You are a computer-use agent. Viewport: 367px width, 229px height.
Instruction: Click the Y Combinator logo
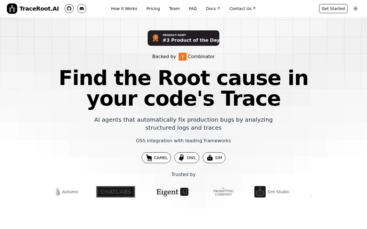pyautogui.click(x=183, y=57)
